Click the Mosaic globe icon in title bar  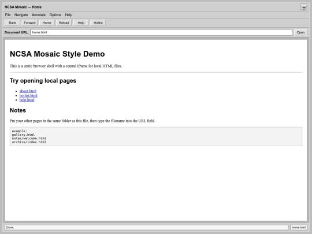[304, 7]
